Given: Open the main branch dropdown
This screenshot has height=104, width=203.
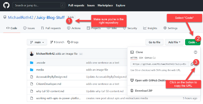Looking at the screenshot, I should click(37, 42).
